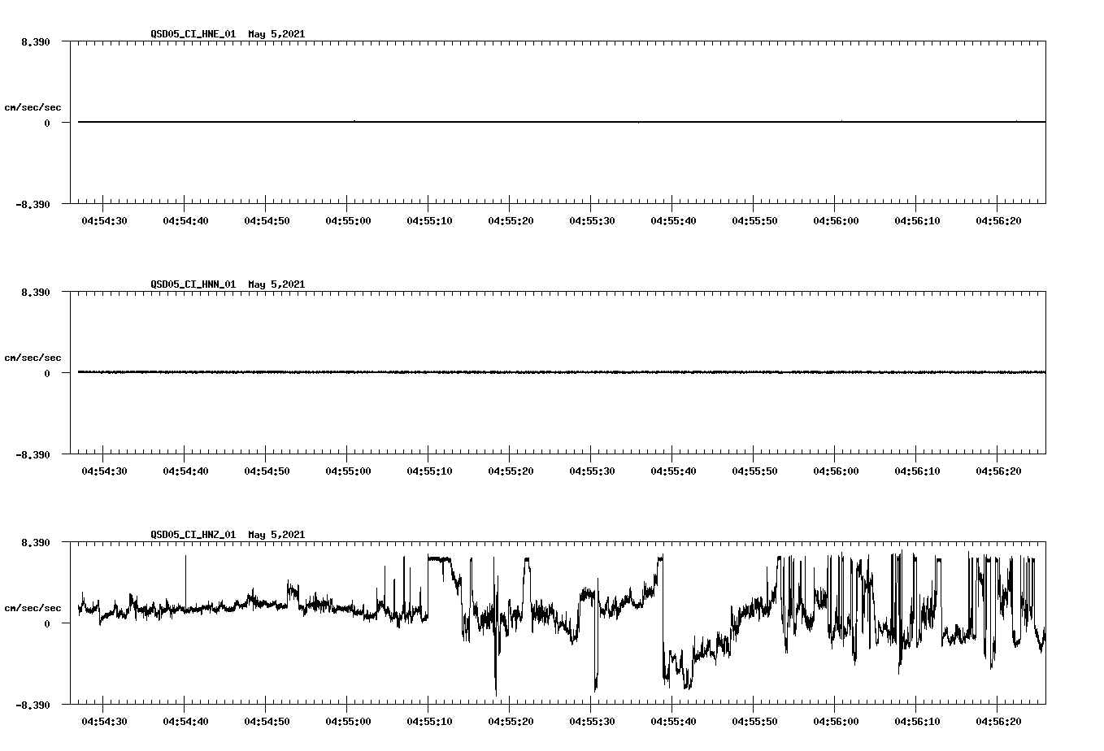The image size is (1104, 751).
Task: Click the cm/sec/sec label on HNE plot
Action: 34,106
